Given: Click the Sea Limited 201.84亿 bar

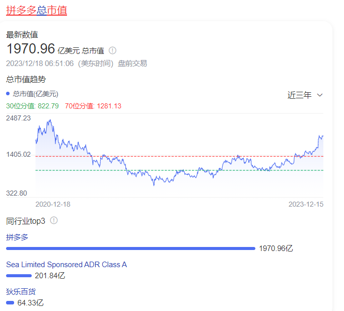Looking at the screenshot, I should (x=19, y=276).
